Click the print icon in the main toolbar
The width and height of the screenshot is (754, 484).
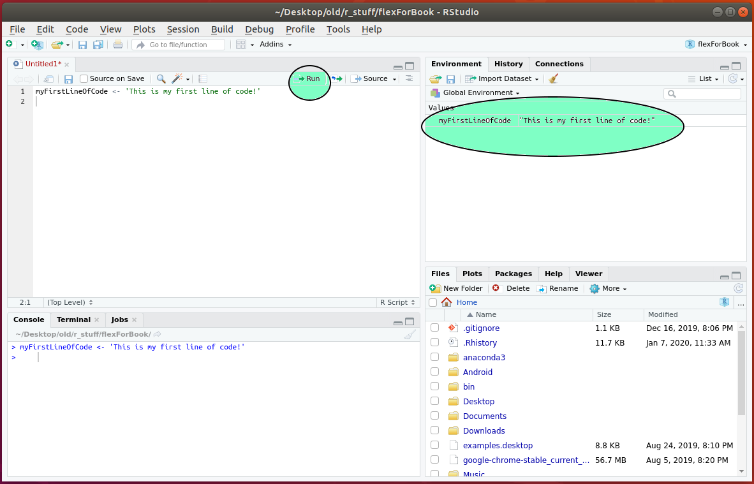point(118,45)
